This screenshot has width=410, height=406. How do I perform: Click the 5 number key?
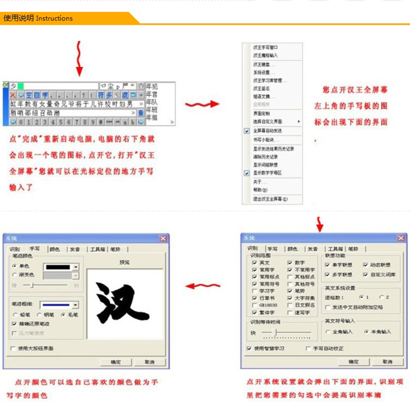pos(61,122)
